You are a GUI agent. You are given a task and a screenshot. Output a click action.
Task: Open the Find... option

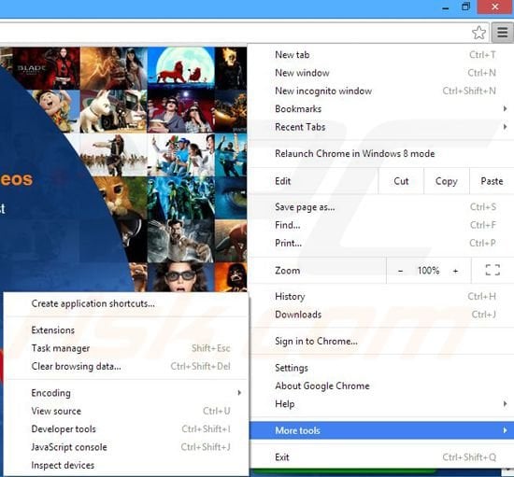[381, 225]
